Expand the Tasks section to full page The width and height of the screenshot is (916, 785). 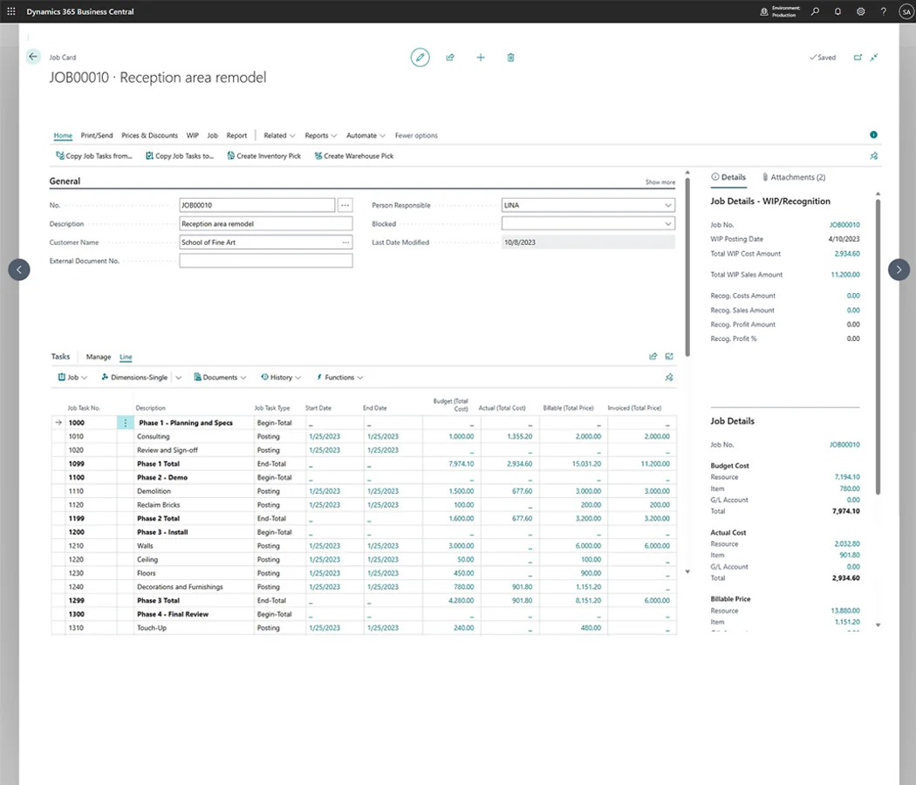669,356
